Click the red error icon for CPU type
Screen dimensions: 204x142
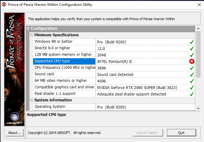click(x=192, y=61)
